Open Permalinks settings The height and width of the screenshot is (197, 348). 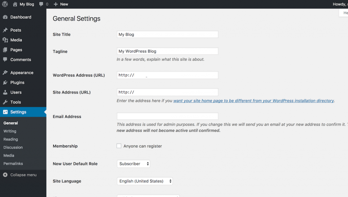(x=13, y=163)
